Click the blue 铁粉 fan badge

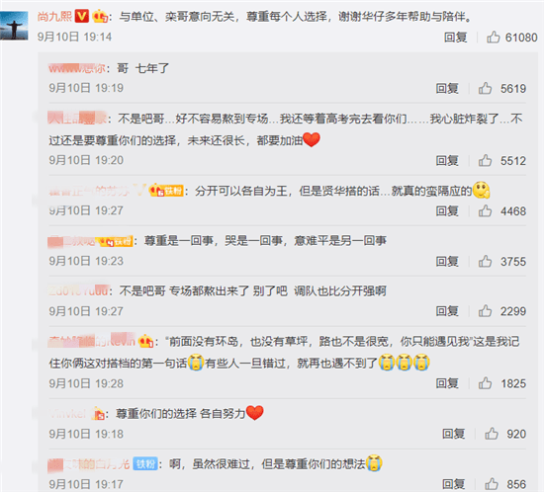pyautogui.click(x=145, y=464)
